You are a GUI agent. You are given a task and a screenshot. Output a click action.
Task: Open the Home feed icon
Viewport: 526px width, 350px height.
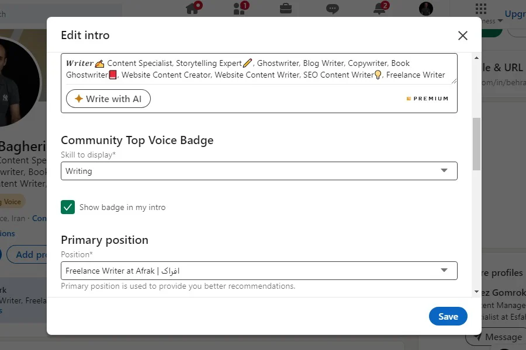click(x=193, y=8)
